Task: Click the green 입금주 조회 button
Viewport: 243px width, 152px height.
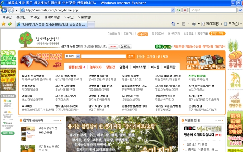Action: (8, 133)
